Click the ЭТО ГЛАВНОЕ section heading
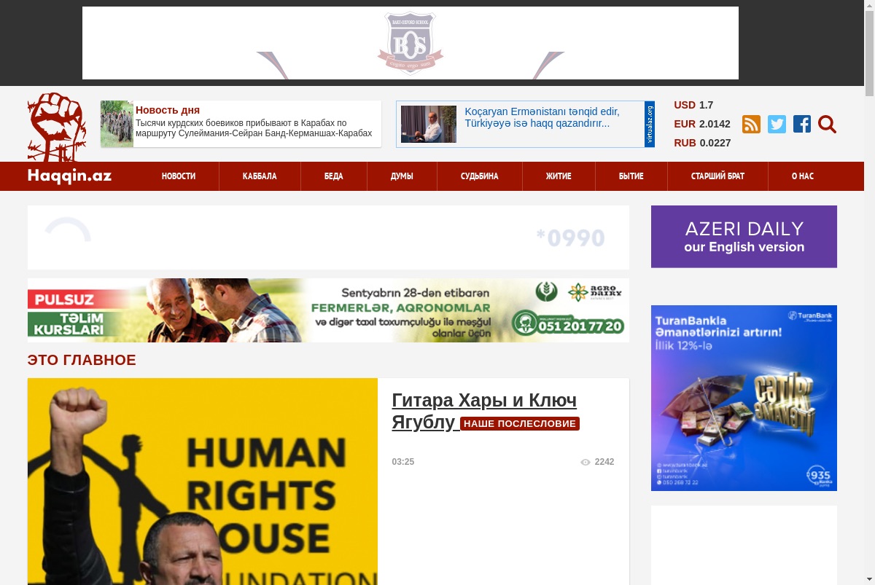This screenshot has width=875, height=585. (82, 360)
